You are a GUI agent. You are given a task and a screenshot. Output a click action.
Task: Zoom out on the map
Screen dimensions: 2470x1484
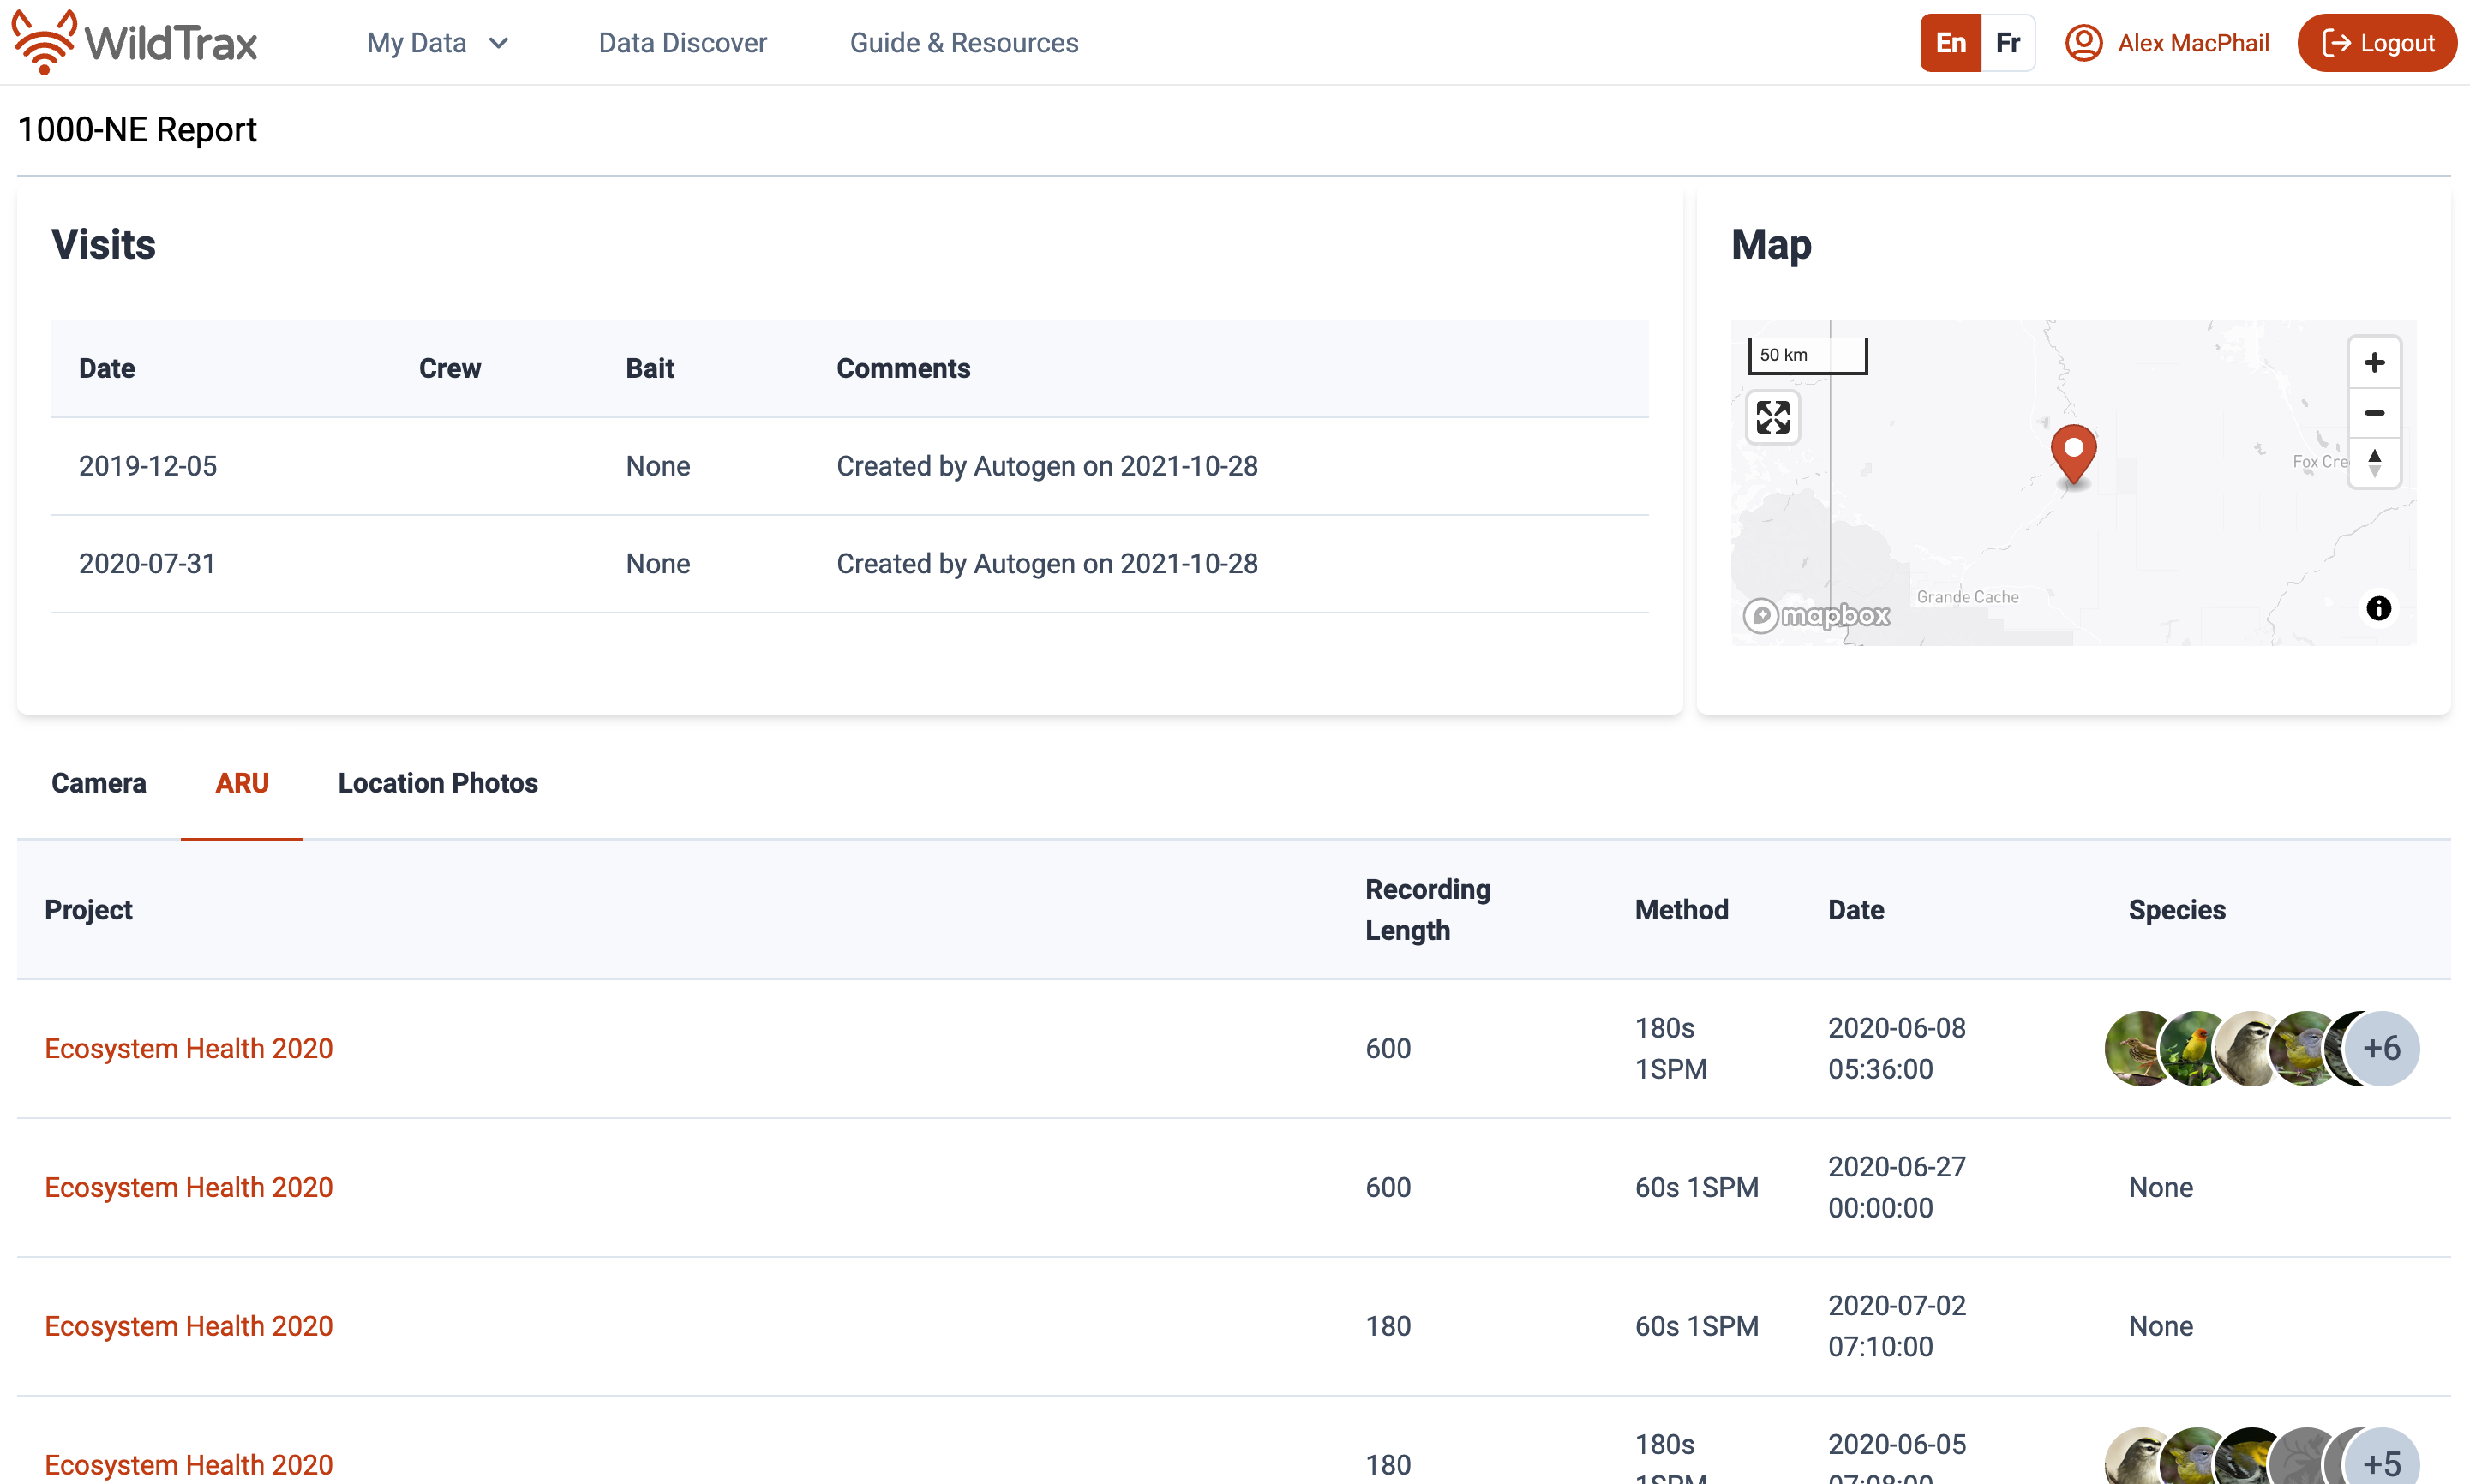[x=2373, y=412]
